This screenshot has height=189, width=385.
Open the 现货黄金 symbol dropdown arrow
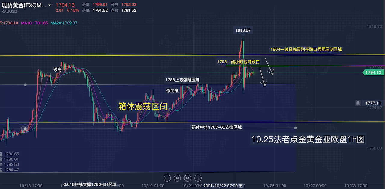(x=49, y=5)
